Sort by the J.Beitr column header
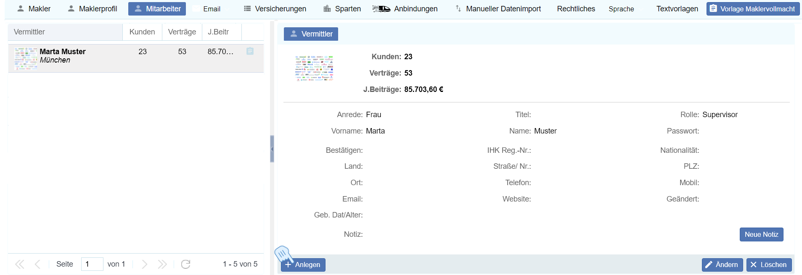The width and height of the screenshot is (802, 275). (222, 32)
